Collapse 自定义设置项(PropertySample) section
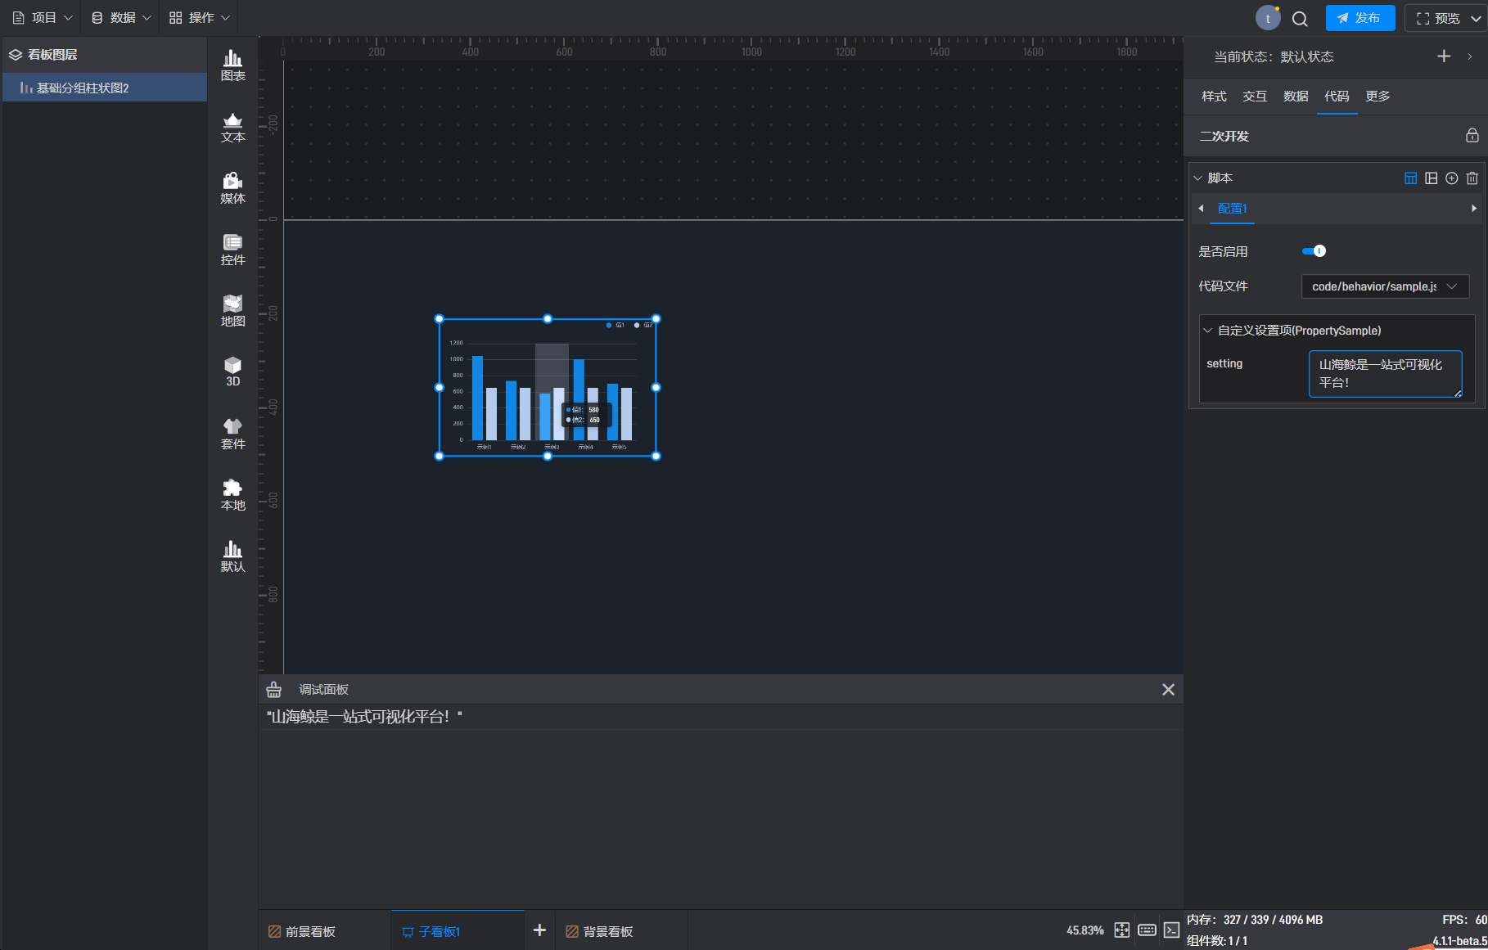Image resolution: width=1488 pixels, height=950 pixels. (1207, 331)
